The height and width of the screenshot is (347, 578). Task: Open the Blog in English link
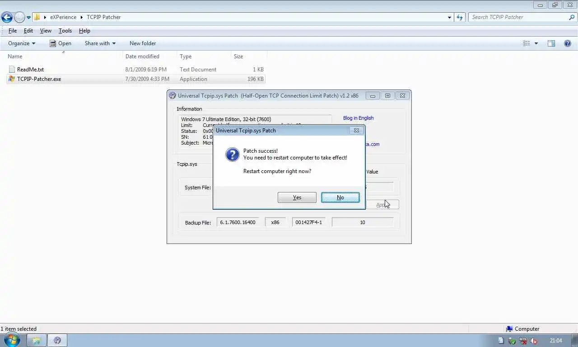pos(358,118)
